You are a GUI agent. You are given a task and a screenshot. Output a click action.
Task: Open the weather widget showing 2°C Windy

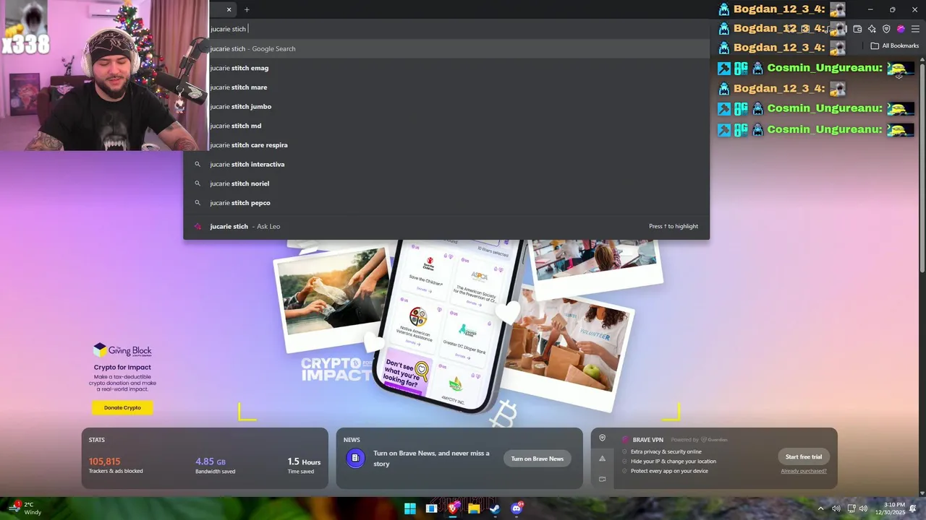click(26, 508)
